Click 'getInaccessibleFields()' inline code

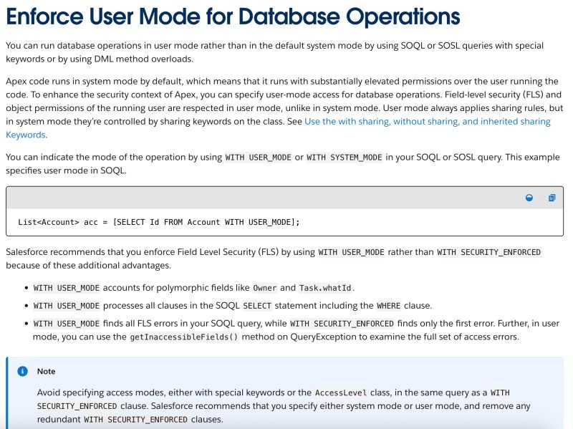click(x=184, y=337)
